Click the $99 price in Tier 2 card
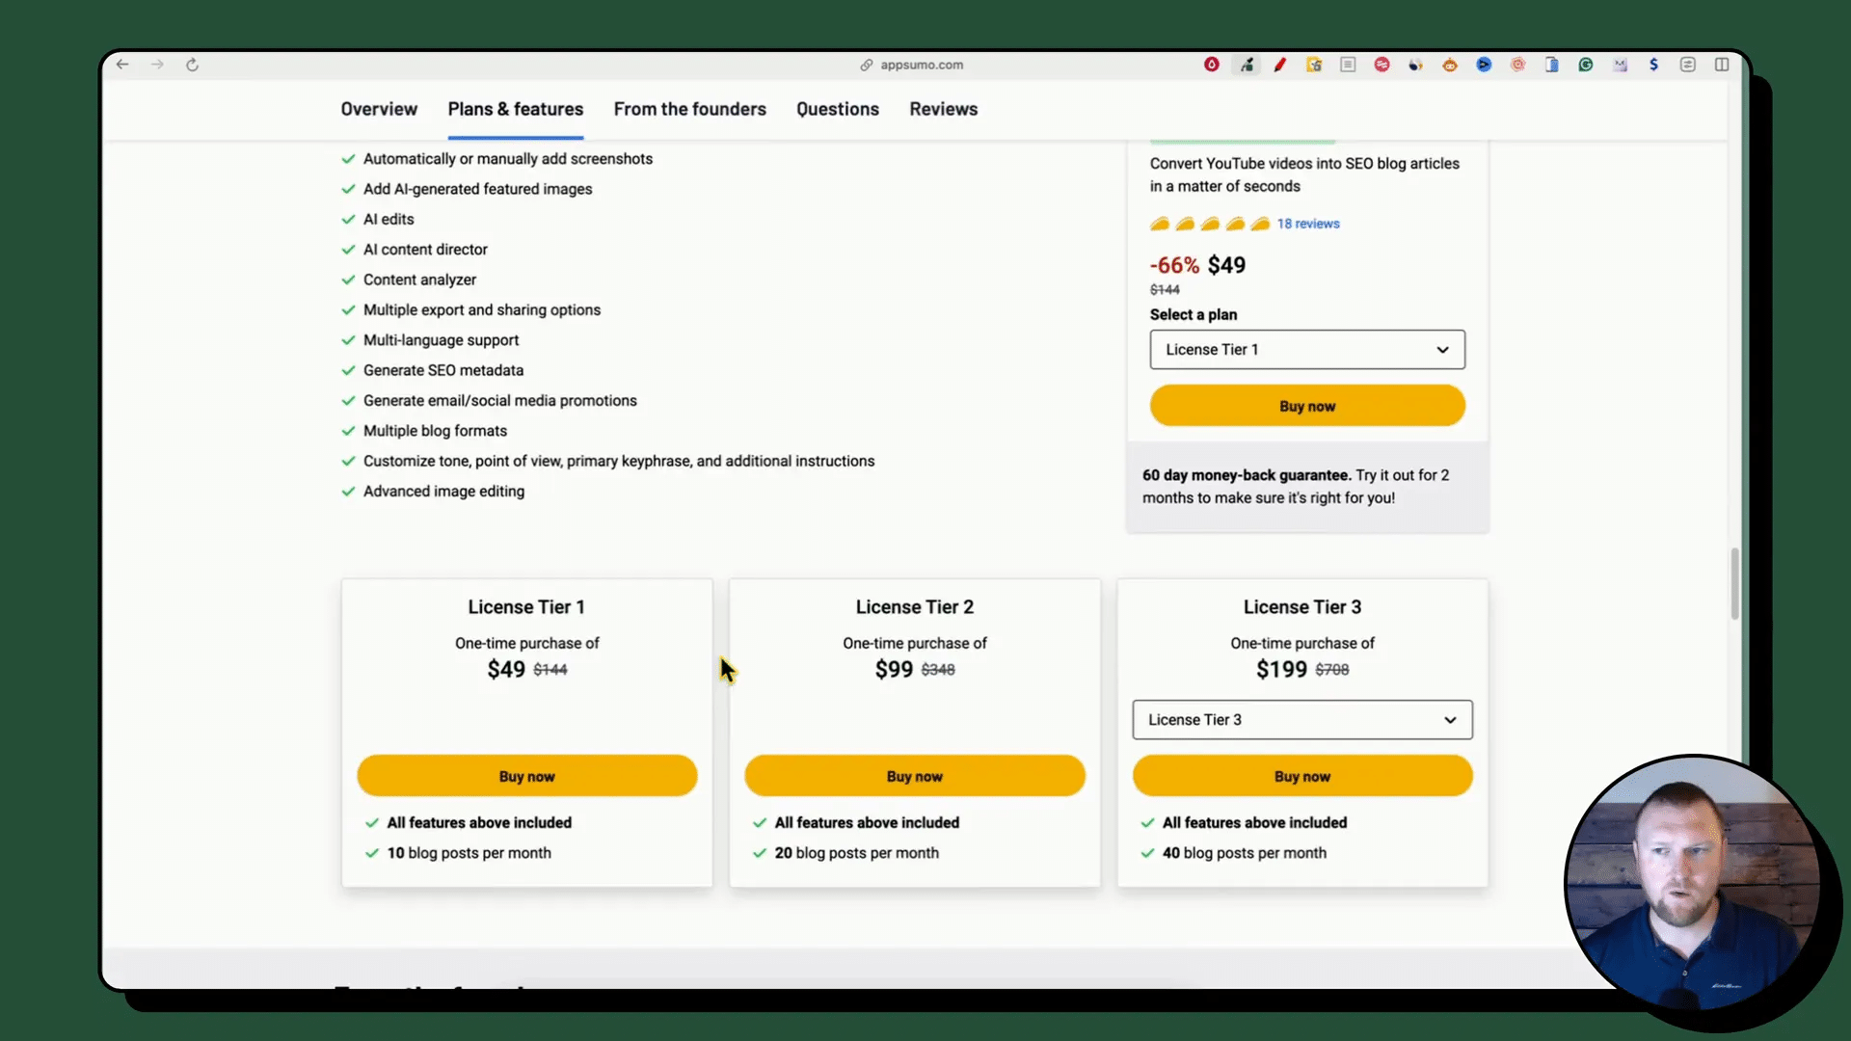1851x1041 pixels. 894,669
